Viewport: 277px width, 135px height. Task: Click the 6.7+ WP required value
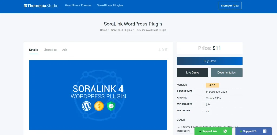click(x=208, y=105)
